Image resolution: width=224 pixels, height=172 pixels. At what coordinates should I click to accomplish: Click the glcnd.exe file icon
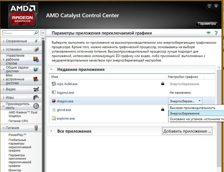tap(54, 110)
